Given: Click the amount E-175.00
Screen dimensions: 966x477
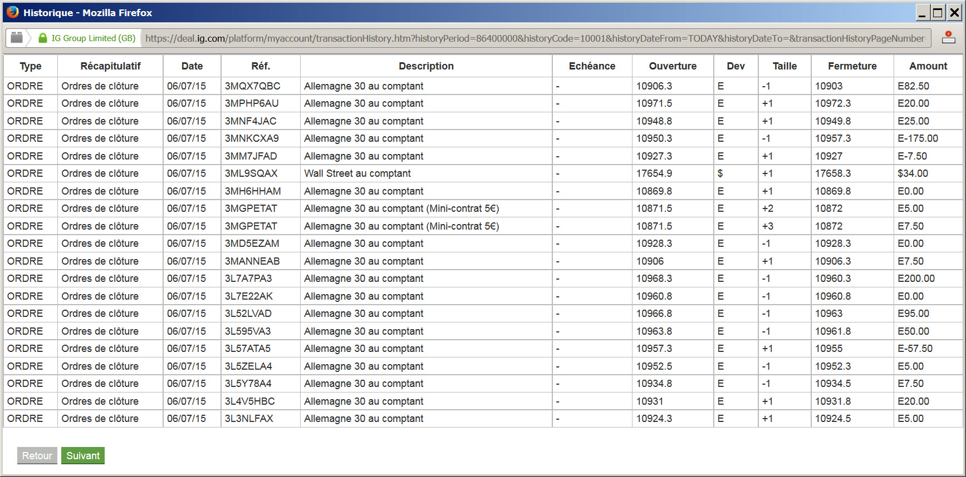Looking at the screenshot, I should [x=918, y=138].
